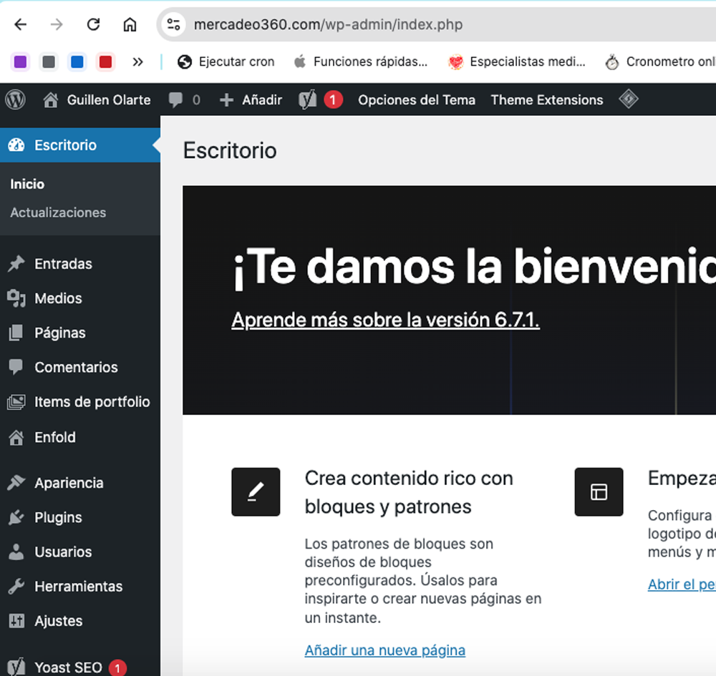The image size is (716, 676).
Task: Click the WordPress logo icon in admin bar
Action: pyautogui.click(x=15, y=100)
